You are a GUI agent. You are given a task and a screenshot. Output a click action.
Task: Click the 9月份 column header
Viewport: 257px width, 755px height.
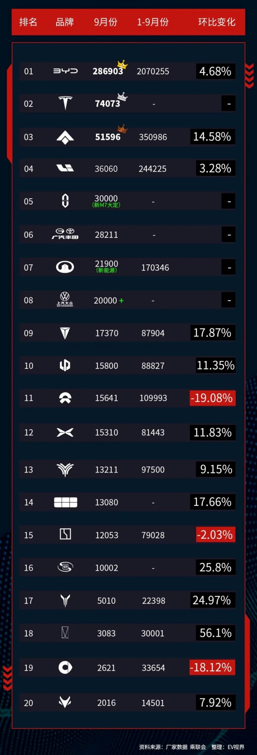pos(106,22)
